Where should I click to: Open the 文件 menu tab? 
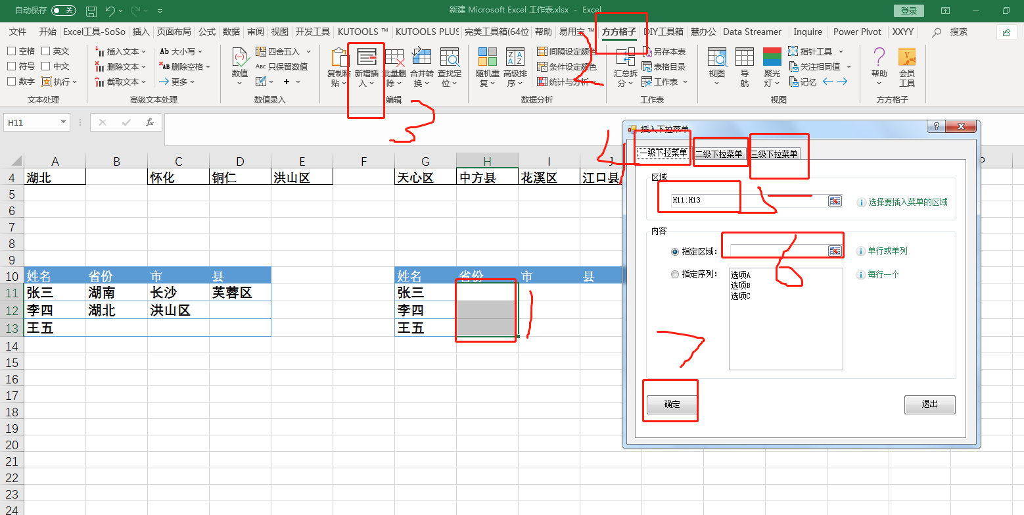tap(18, 32)
